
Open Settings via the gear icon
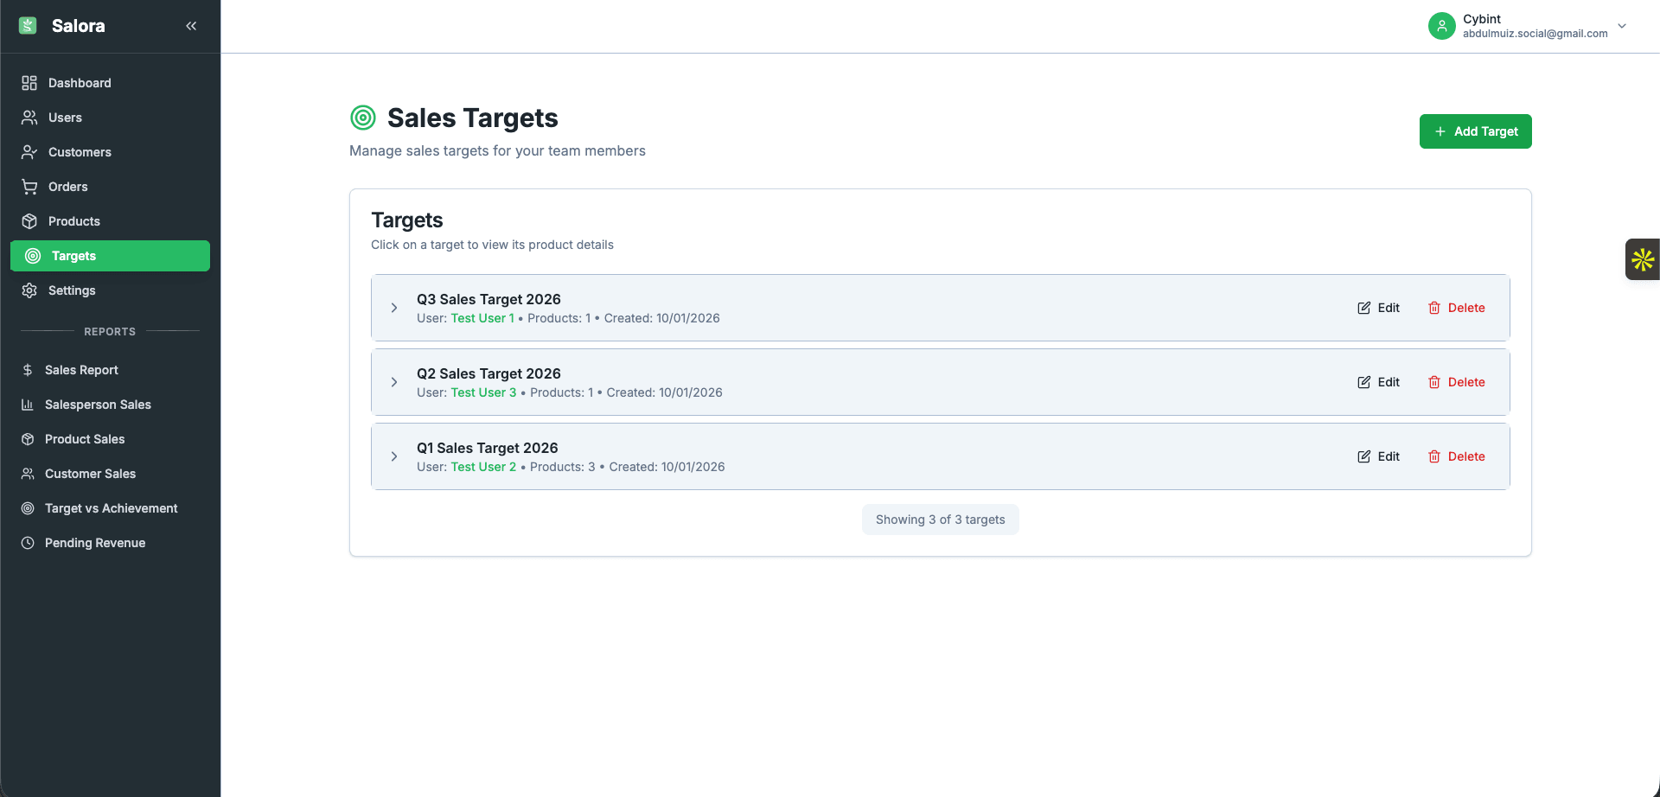29,290
